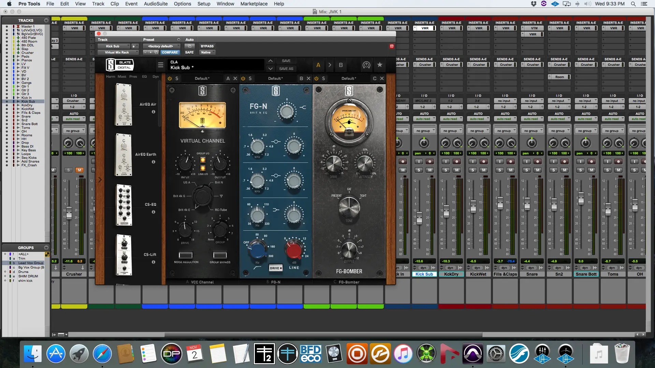
Task: Open the App Store from the Dock
Action: (x=56, y=354)
